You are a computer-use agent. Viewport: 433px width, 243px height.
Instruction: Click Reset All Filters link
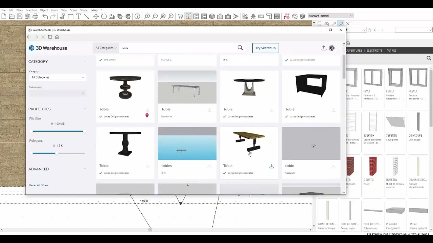click(39, 185)
